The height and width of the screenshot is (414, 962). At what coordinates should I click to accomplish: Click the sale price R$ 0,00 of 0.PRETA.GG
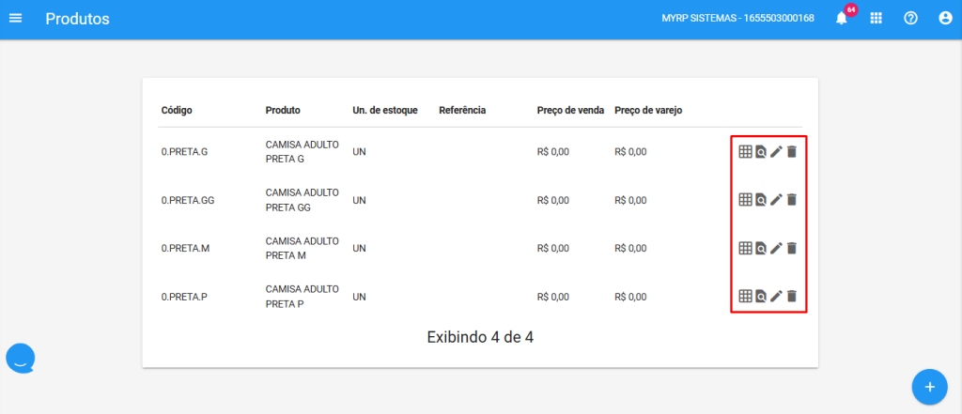[x=552, y=200]
